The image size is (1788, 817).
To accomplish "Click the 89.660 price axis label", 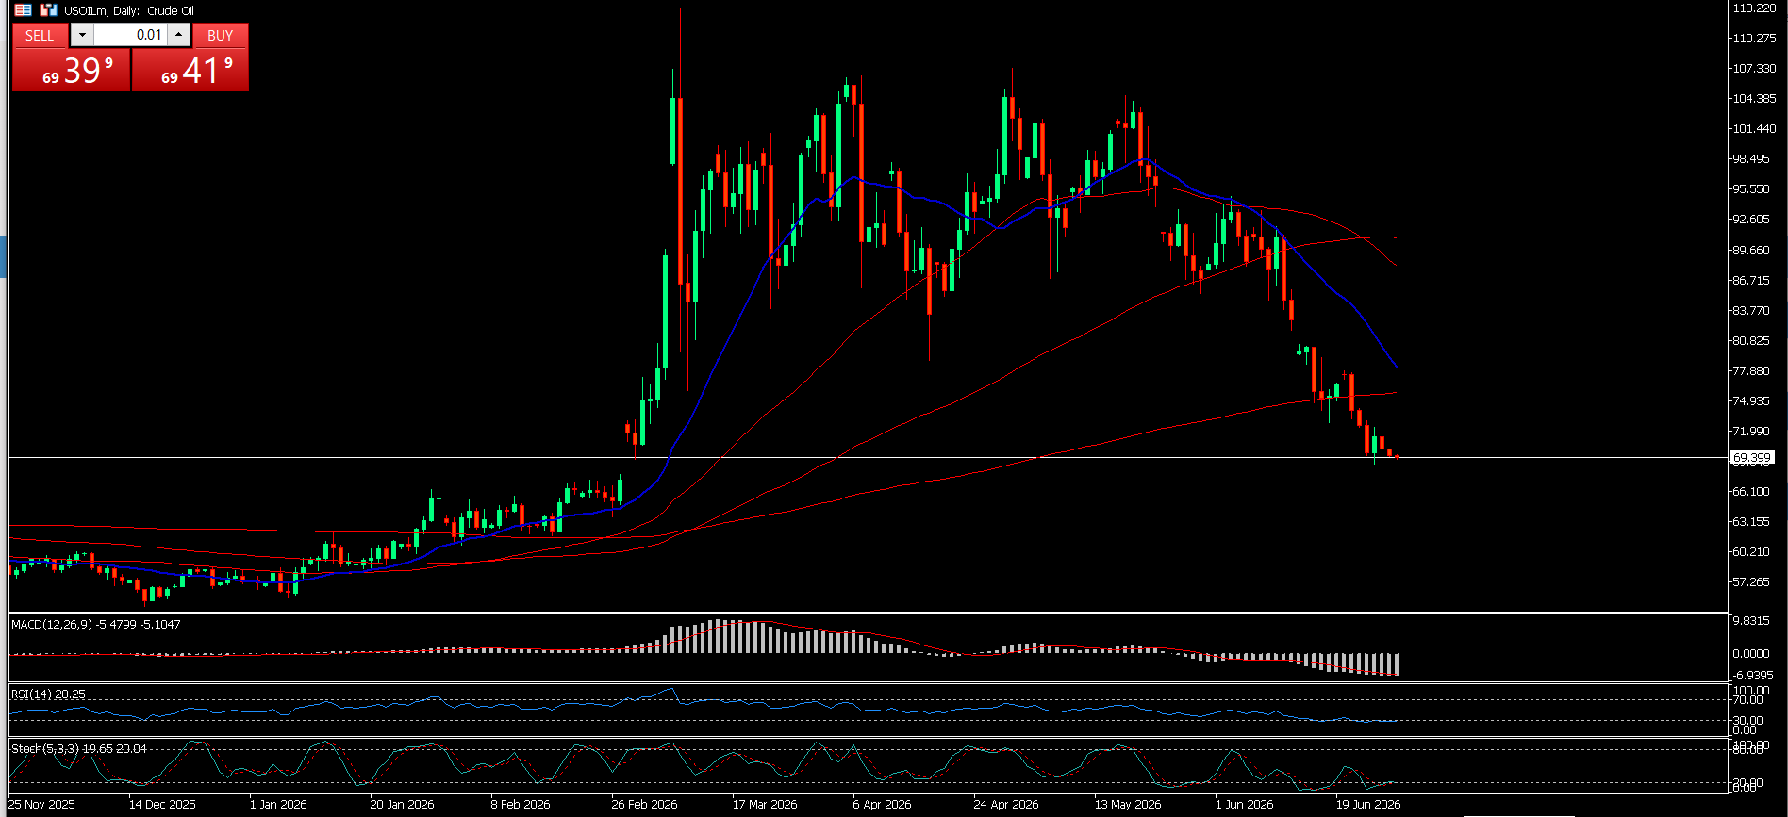I will pyautogui.click(x=1751, y=250).
